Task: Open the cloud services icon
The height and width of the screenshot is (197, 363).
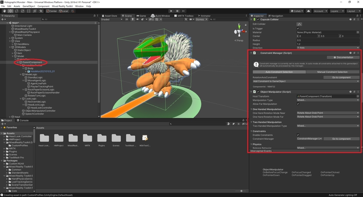Action: (308, 11)
